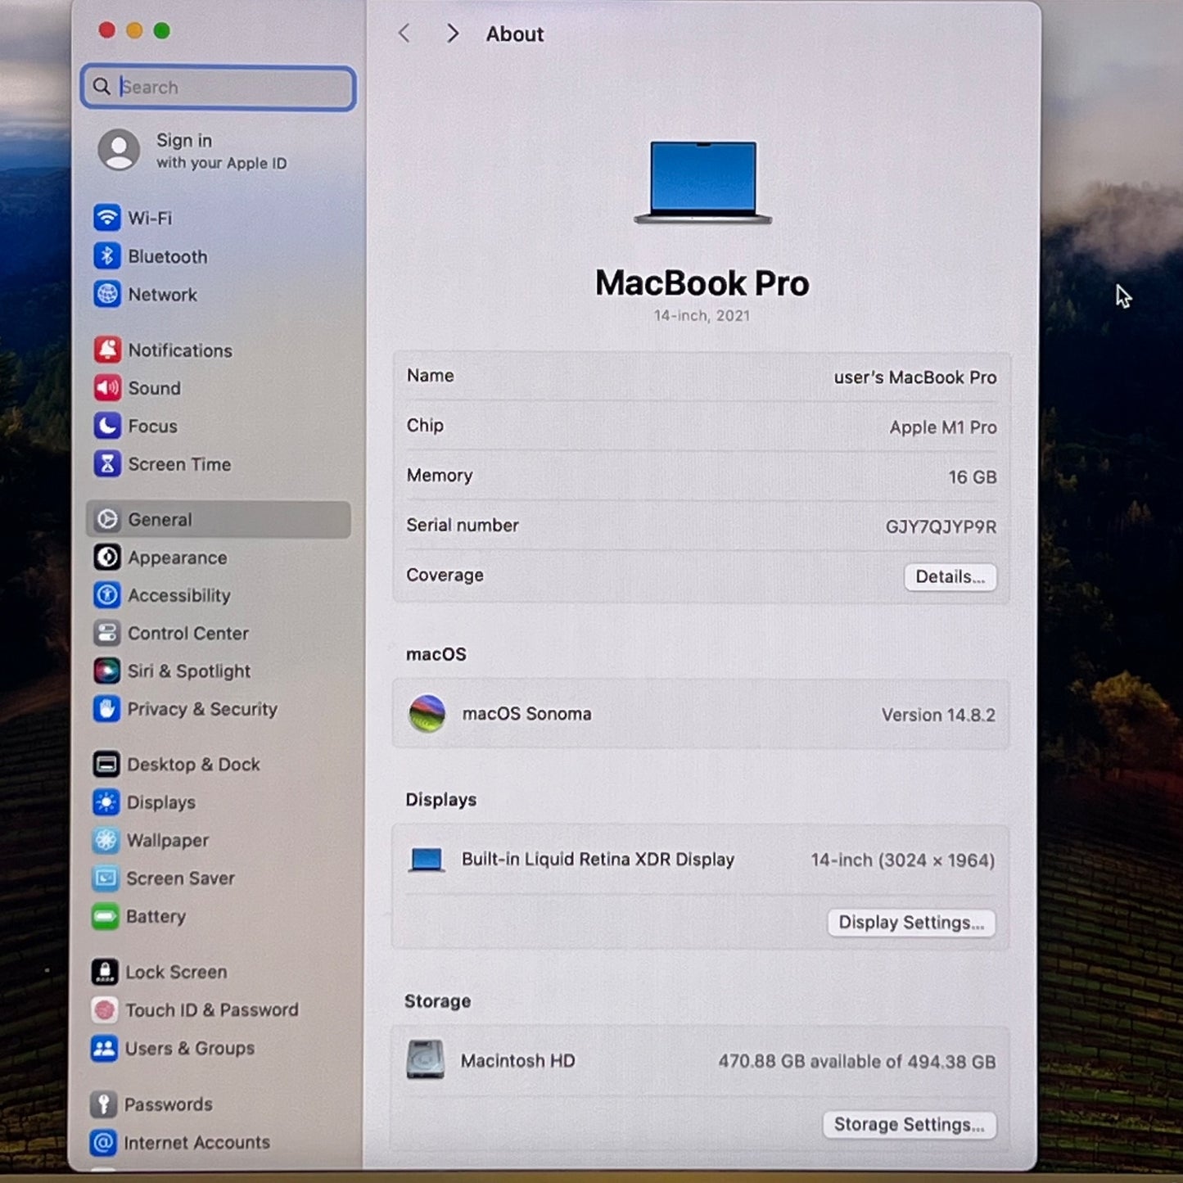Click the Bluetooth icon in sidebar
Screen dimensions: 1183x1183
[107, 256]
